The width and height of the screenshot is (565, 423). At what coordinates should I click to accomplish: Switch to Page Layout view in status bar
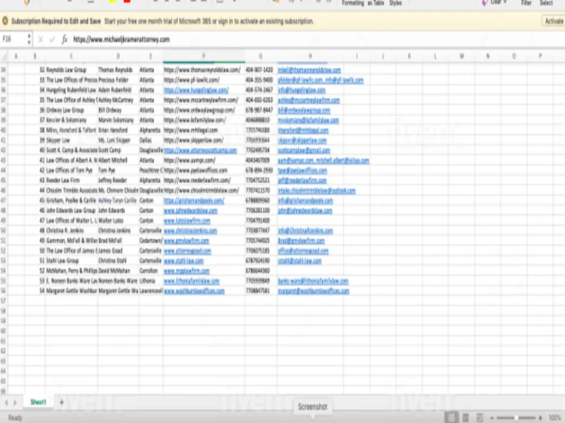[x=466, y=417]
